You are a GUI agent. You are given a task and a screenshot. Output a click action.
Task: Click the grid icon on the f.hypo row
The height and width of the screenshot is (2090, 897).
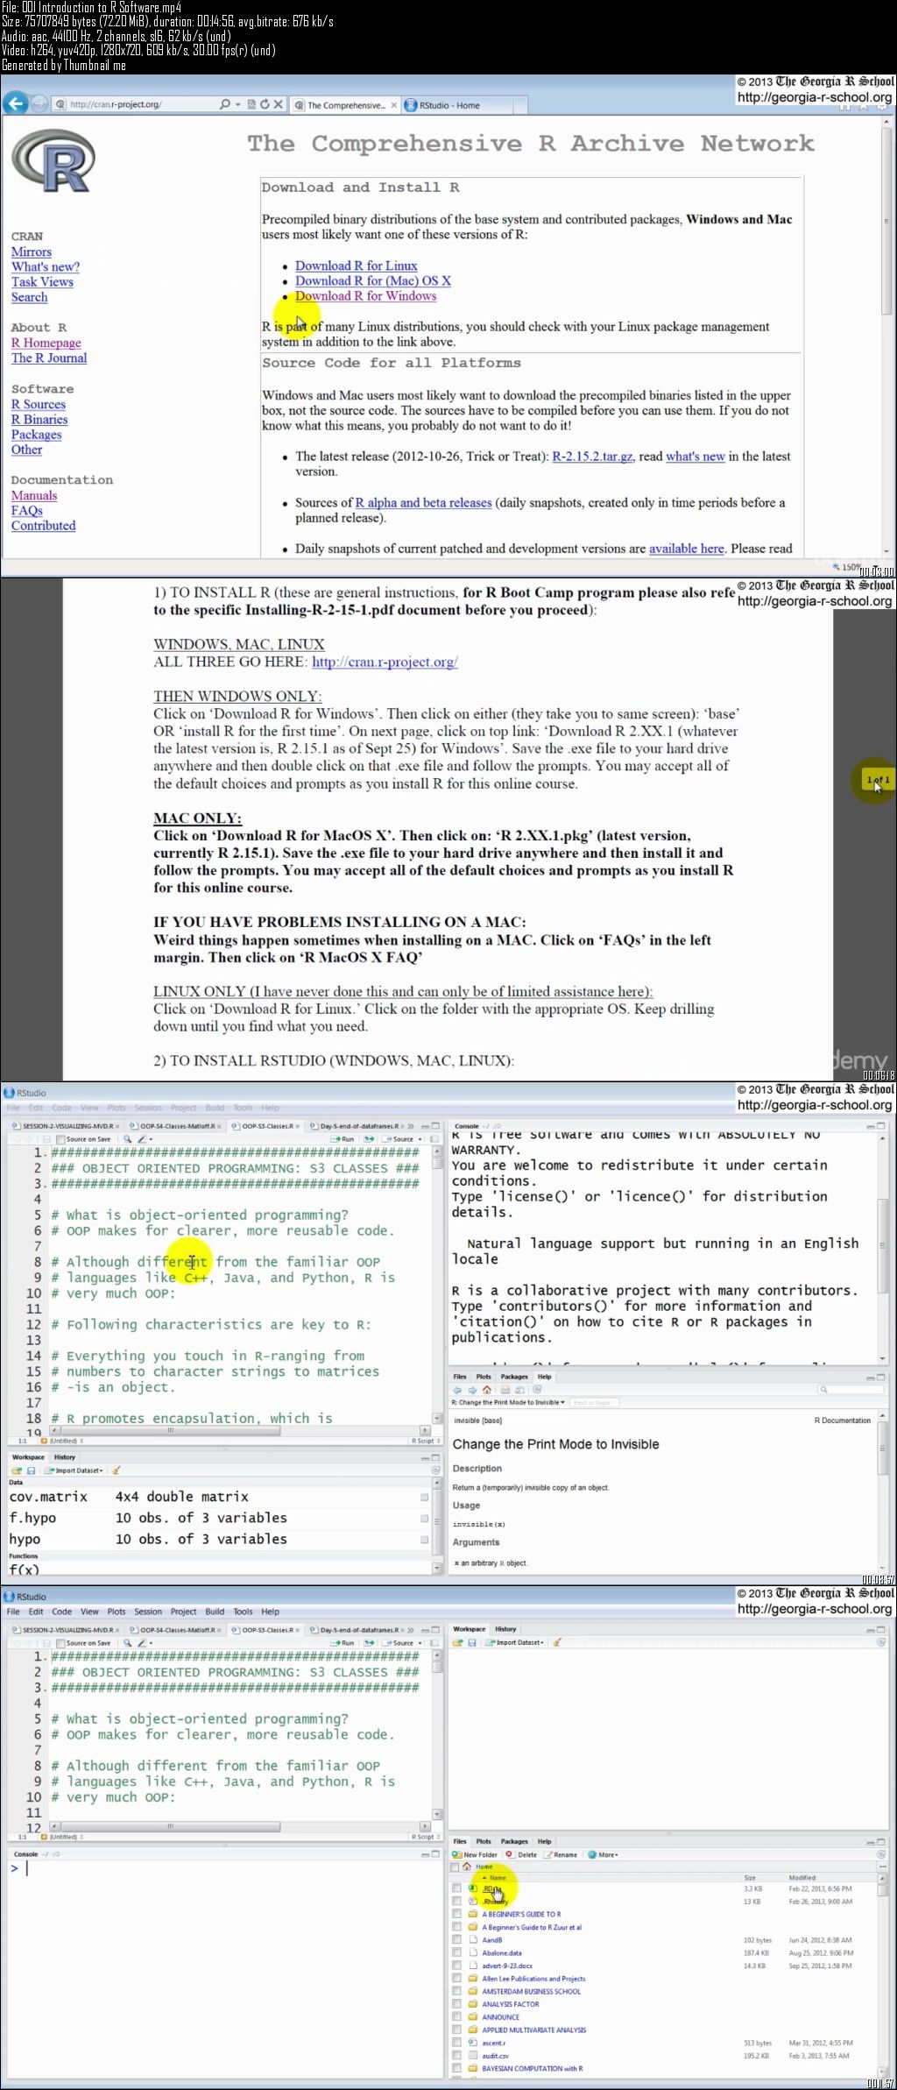tap(425, 1518)
